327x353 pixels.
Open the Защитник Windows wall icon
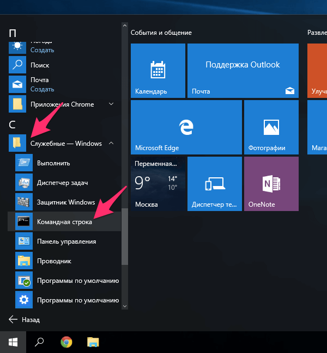point(24,202)
